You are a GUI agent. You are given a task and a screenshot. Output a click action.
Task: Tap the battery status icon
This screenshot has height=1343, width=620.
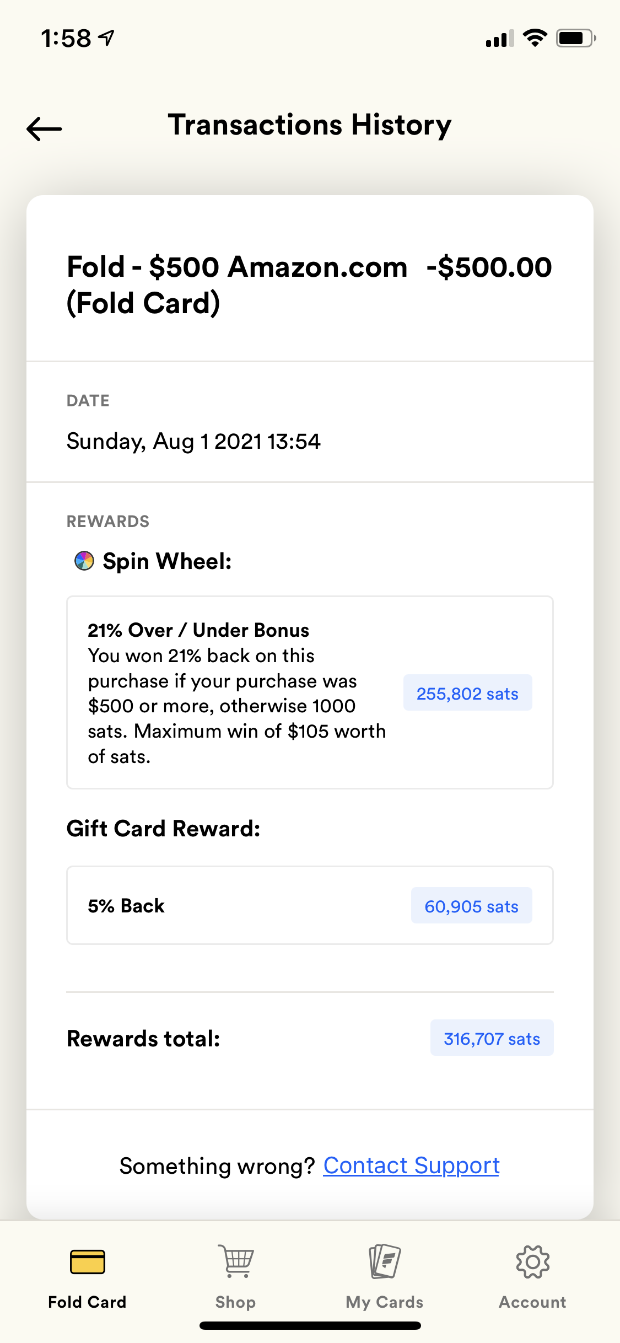point(575,38)
